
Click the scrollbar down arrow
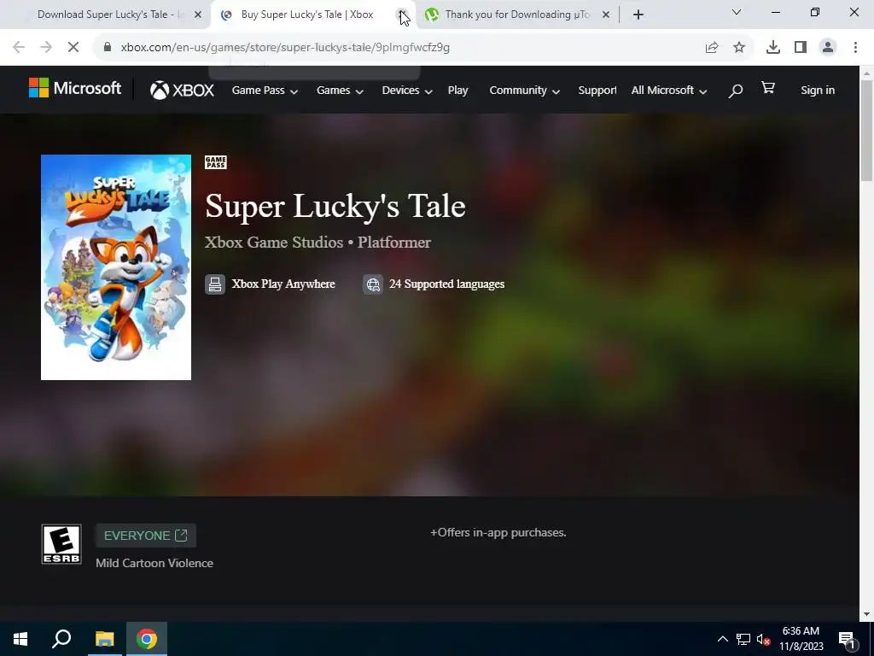click(x=867, y=614)
